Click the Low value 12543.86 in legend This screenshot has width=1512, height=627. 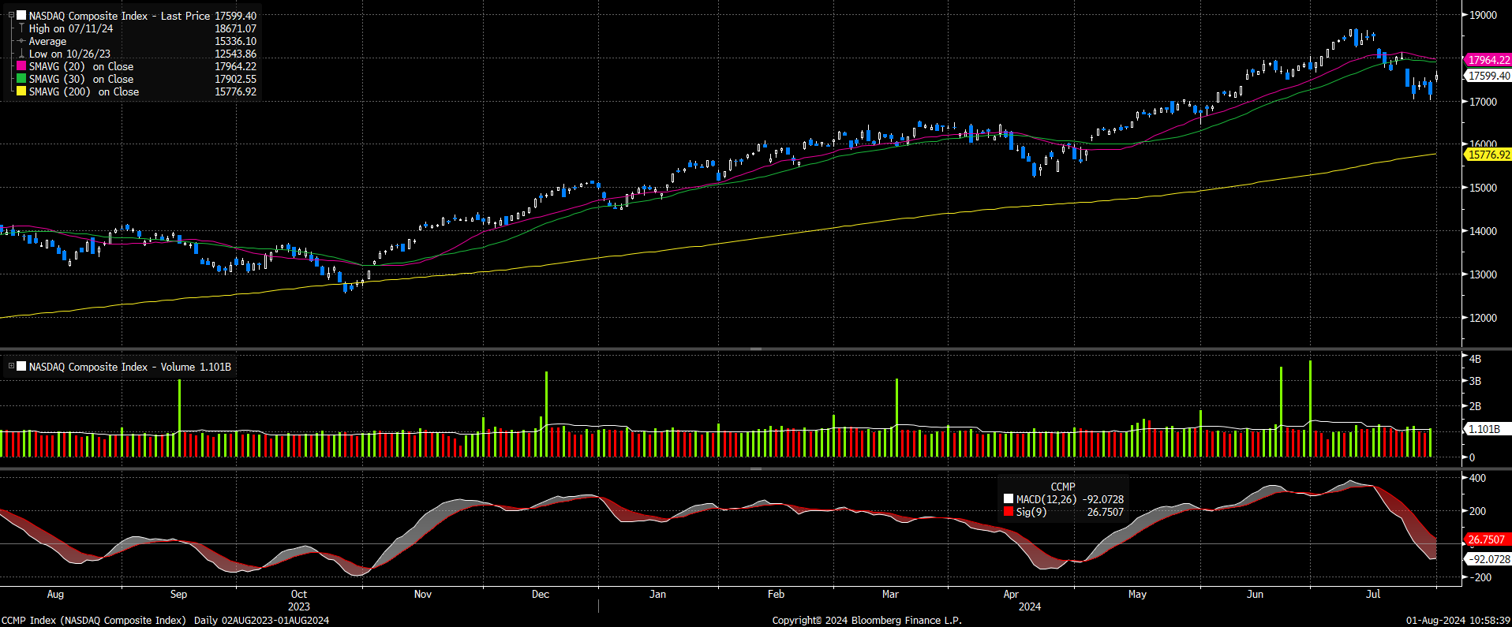point(235,54)
